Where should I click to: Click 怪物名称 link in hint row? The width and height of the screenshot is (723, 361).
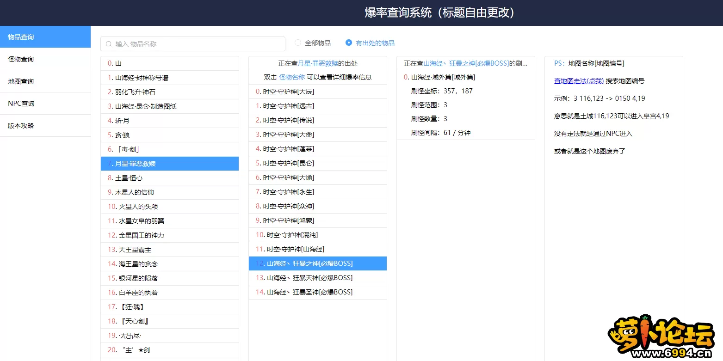[292, 77]
